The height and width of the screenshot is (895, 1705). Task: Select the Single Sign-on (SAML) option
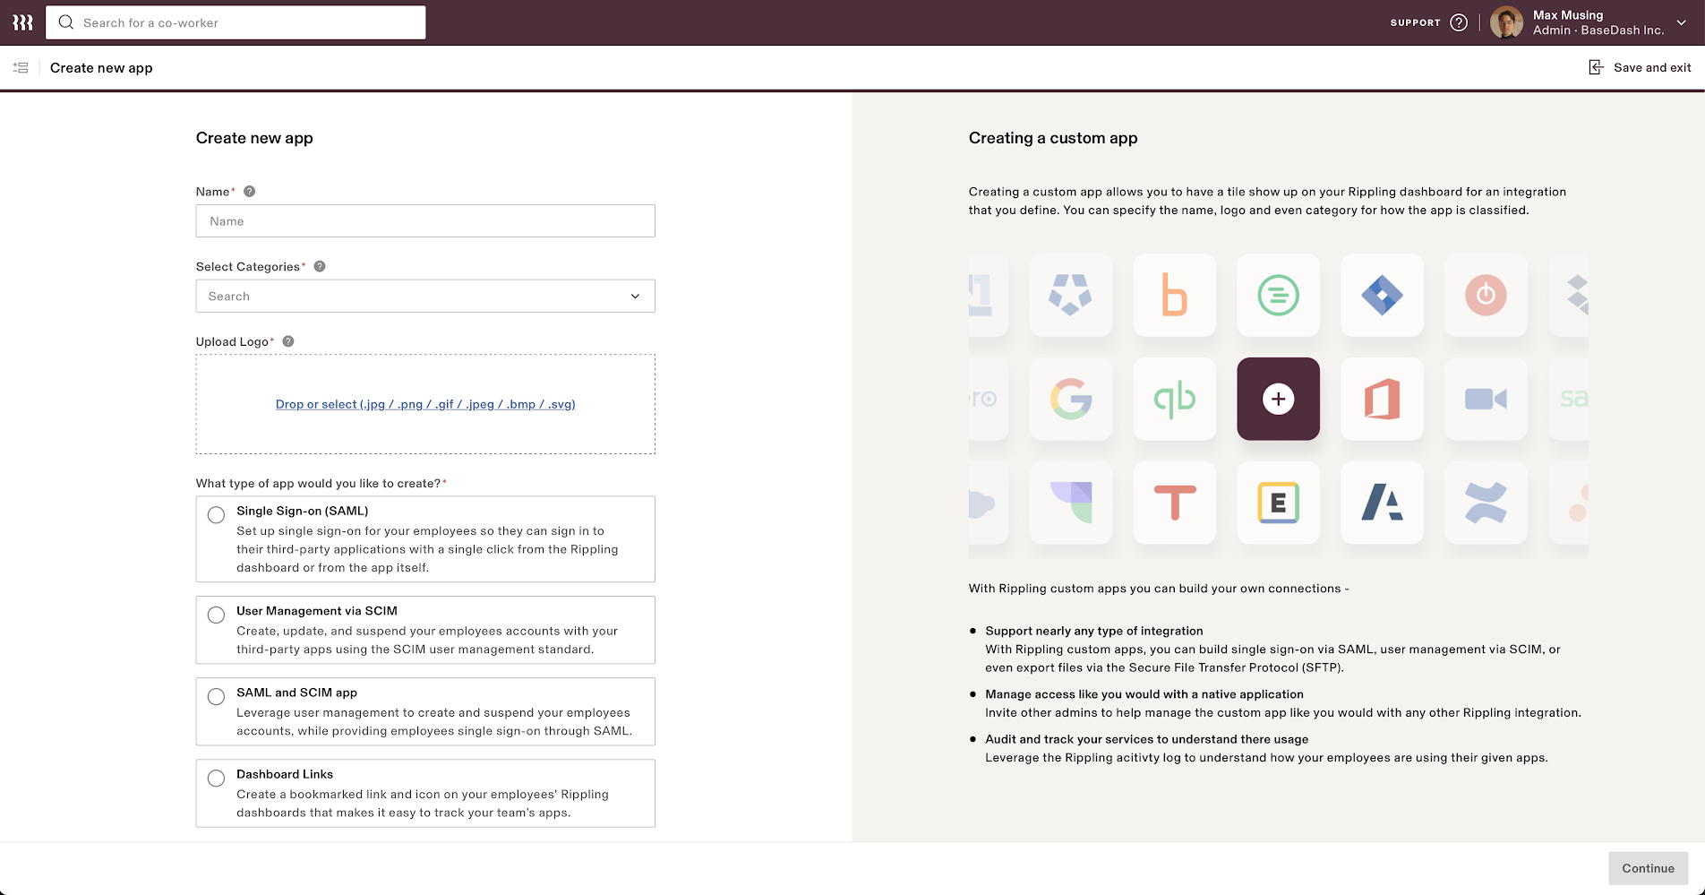coord(216,514)
